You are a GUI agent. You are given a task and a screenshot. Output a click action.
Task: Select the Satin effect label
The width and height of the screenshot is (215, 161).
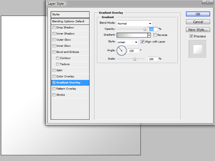(x=59, y=70)
